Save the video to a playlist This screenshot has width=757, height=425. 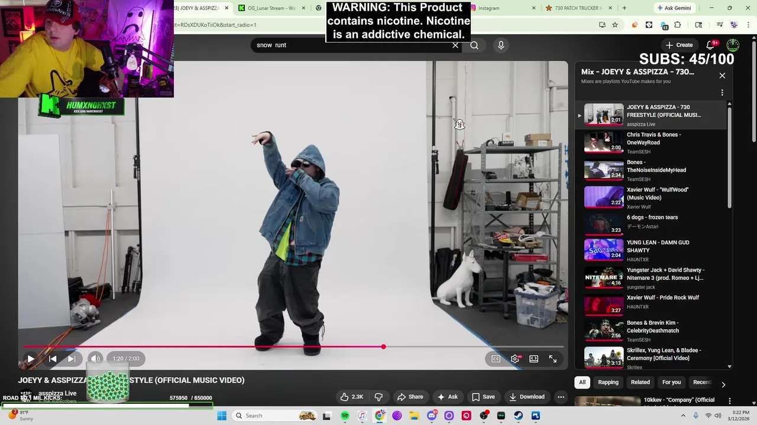(x=483, y=397)
